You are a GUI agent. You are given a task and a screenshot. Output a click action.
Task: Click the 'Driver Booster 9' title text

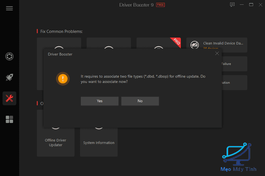pyautogui.click(x=137, y=5)
